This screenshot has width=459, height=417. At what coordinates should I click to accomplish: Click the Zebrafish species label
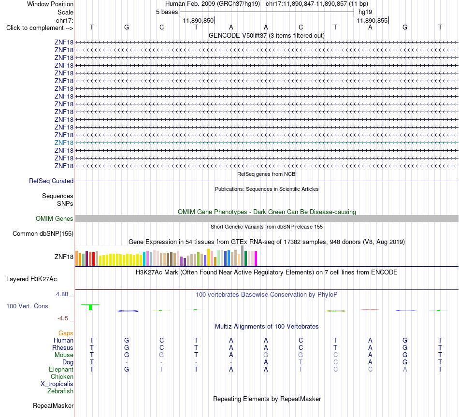(60, 391)
